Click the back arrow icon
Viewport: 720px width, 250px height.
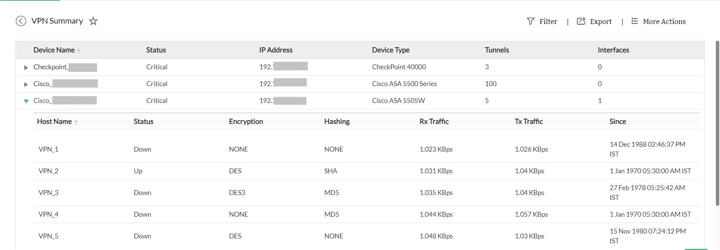point(21,21)
